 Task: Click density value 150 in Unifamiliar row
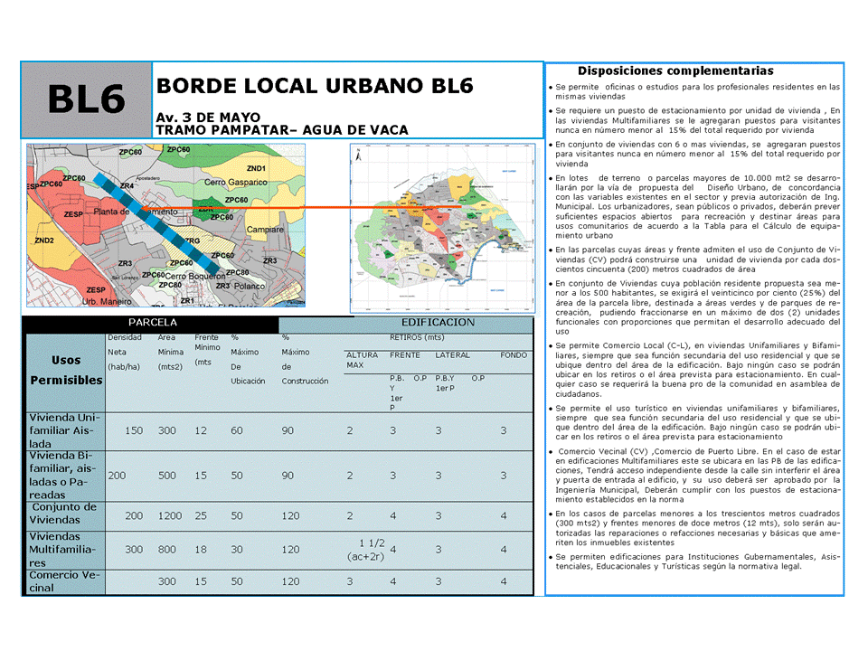[x=134, y=430]
